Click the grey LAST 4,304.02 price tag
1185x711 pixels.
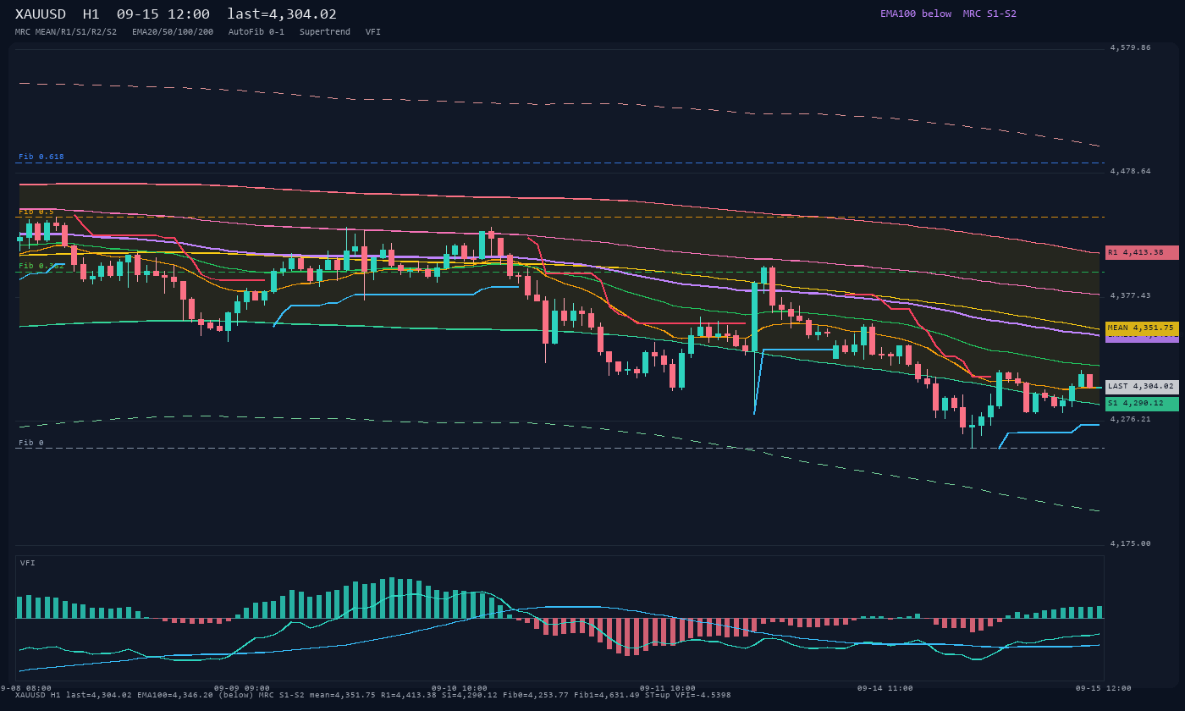click(x=1142, y=386)
